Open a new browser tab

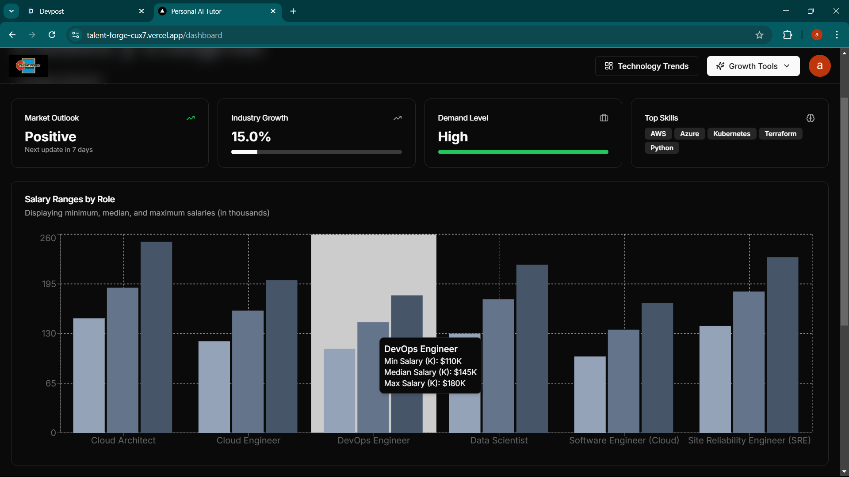click(293, 11)
